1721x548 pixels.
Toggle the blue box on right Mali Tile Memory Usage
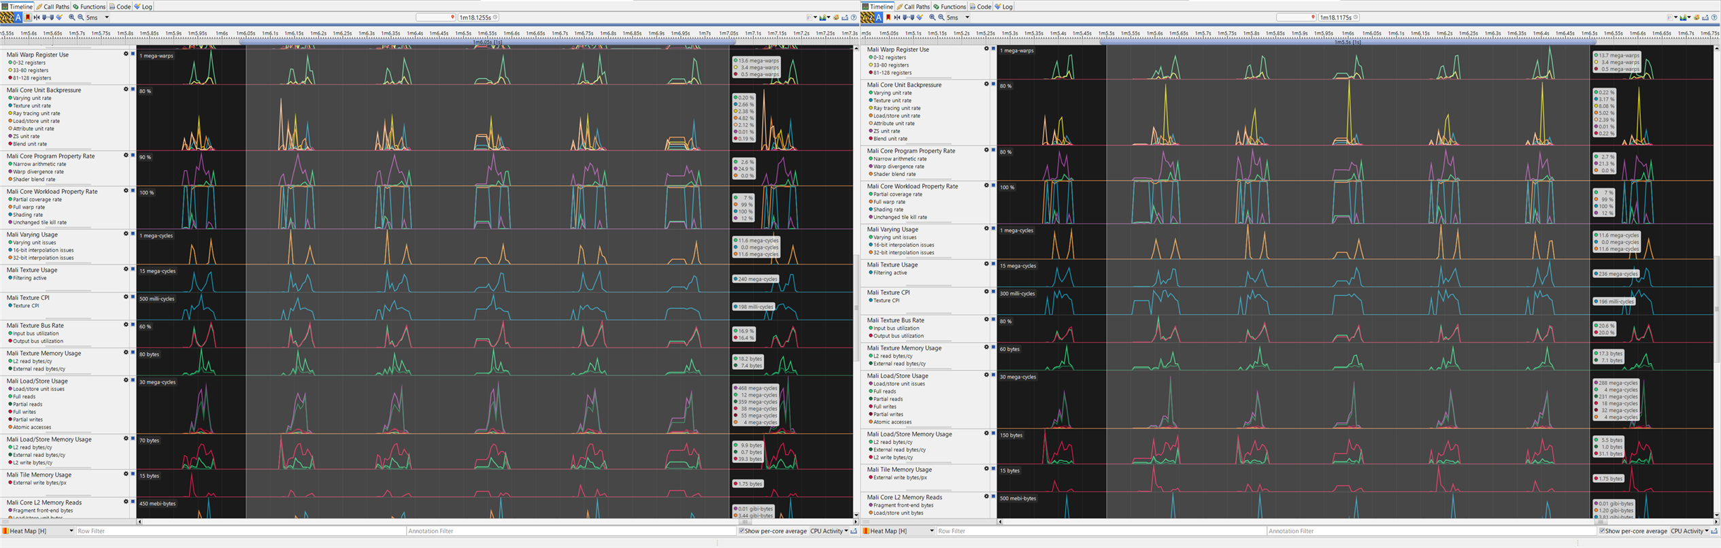click(993, 468)
